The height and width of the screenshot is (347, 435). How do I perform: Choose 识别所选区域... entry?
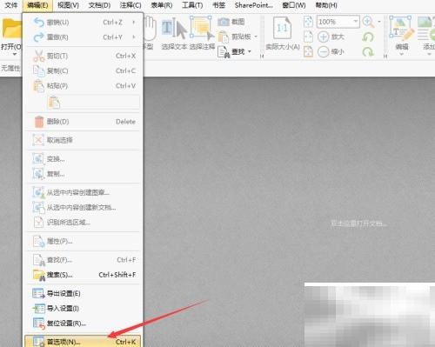click(84, 223)
